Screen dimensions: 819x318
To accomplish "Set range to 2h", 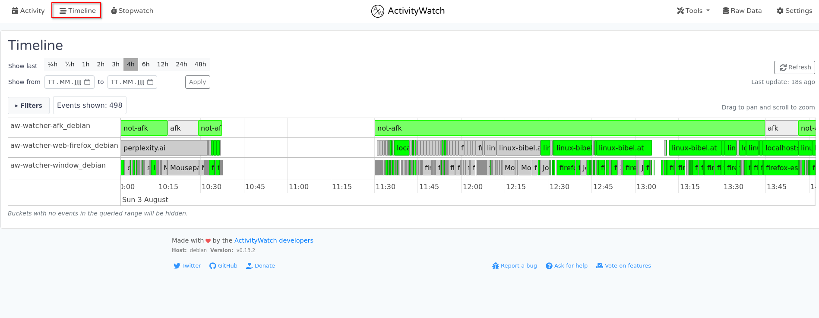I will [x=101, y=64].
